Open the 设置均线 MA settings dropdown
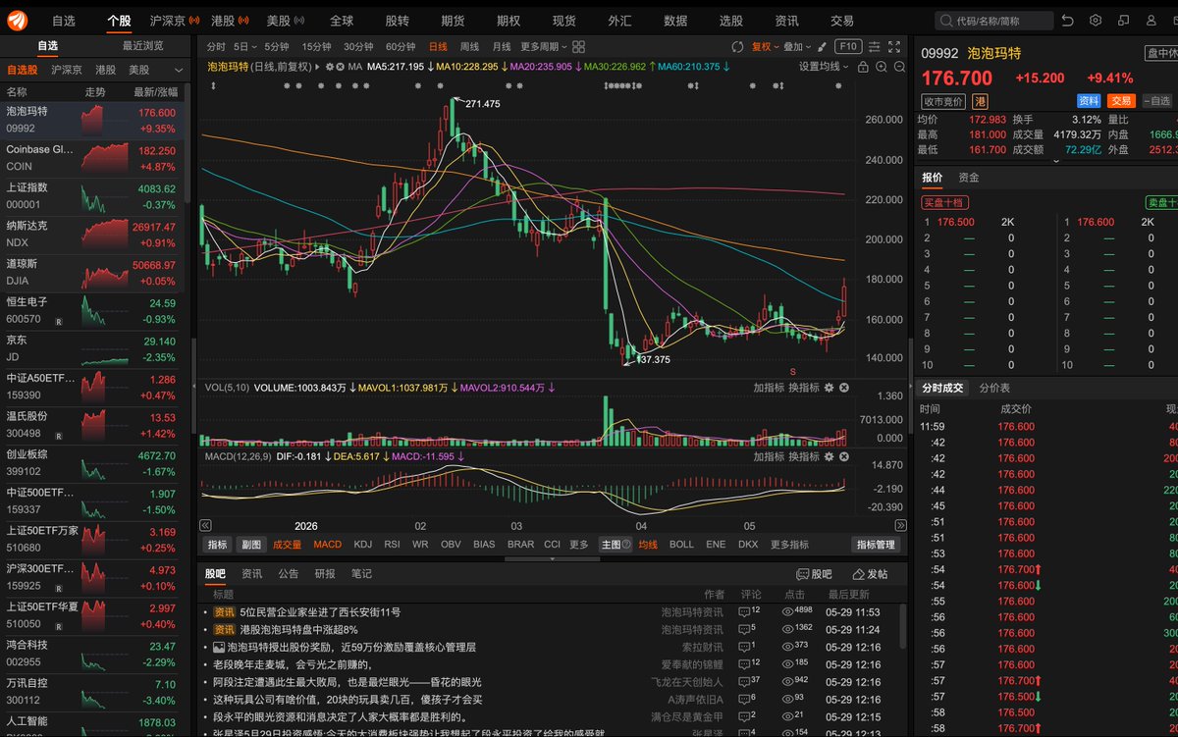This screenshot has width=1178, height=737. tap(823, 66)
